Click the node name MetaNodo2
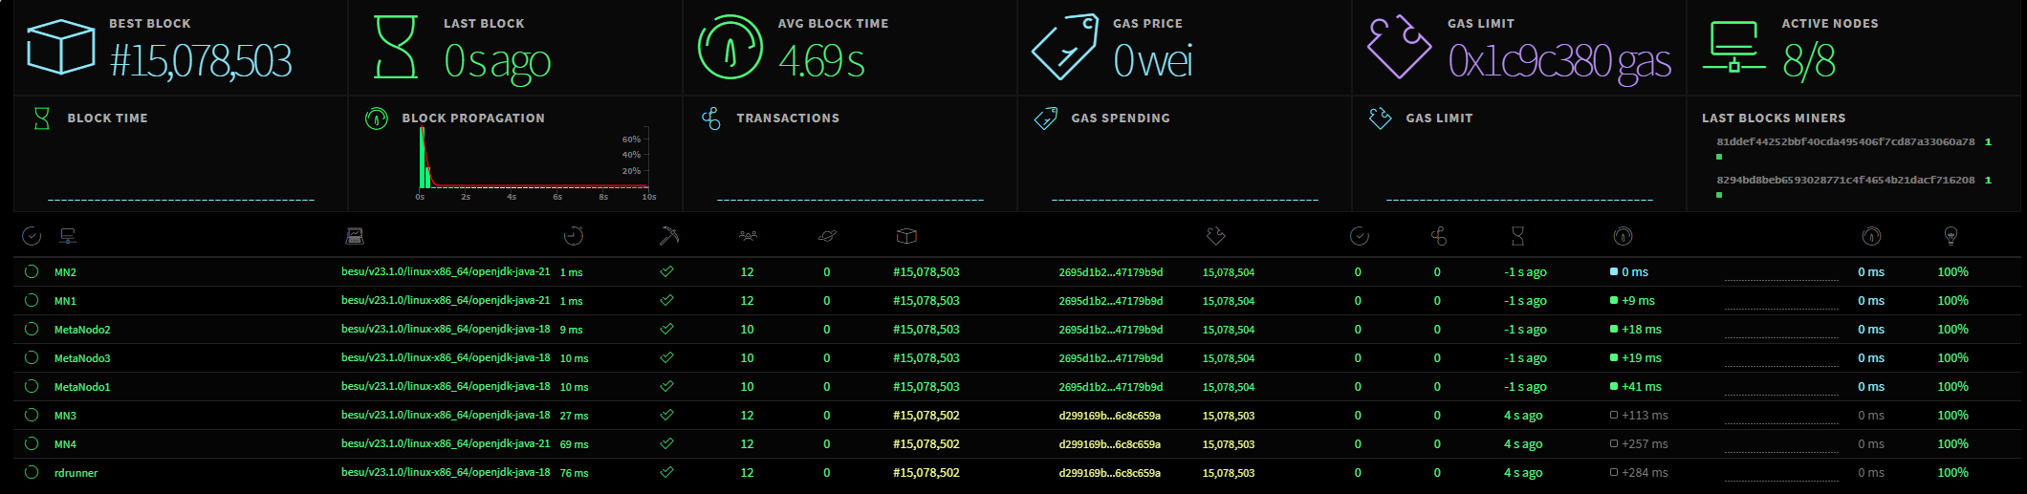This screenshot has height=494, width=2027. tap(82, 330)
